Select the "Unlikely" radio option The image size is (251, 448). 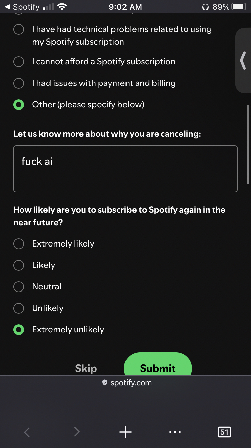point(19,308)
